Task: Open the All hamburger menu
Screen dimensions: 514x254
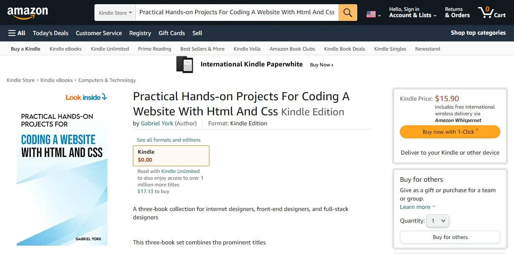Action: 16,33
